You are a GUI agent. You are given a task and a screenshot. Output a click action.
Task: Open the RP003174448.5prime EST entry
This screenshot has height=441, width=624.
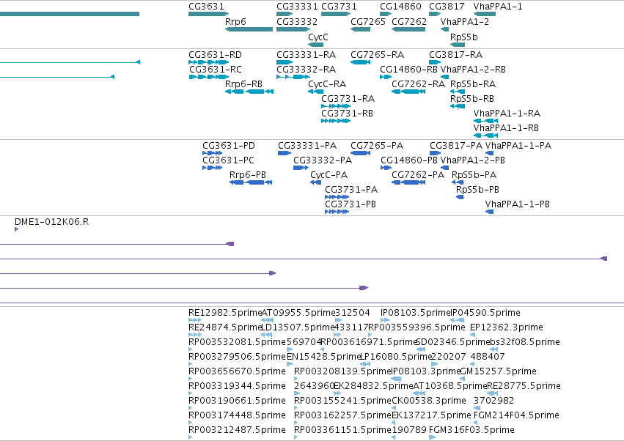(x=237, y=416)
